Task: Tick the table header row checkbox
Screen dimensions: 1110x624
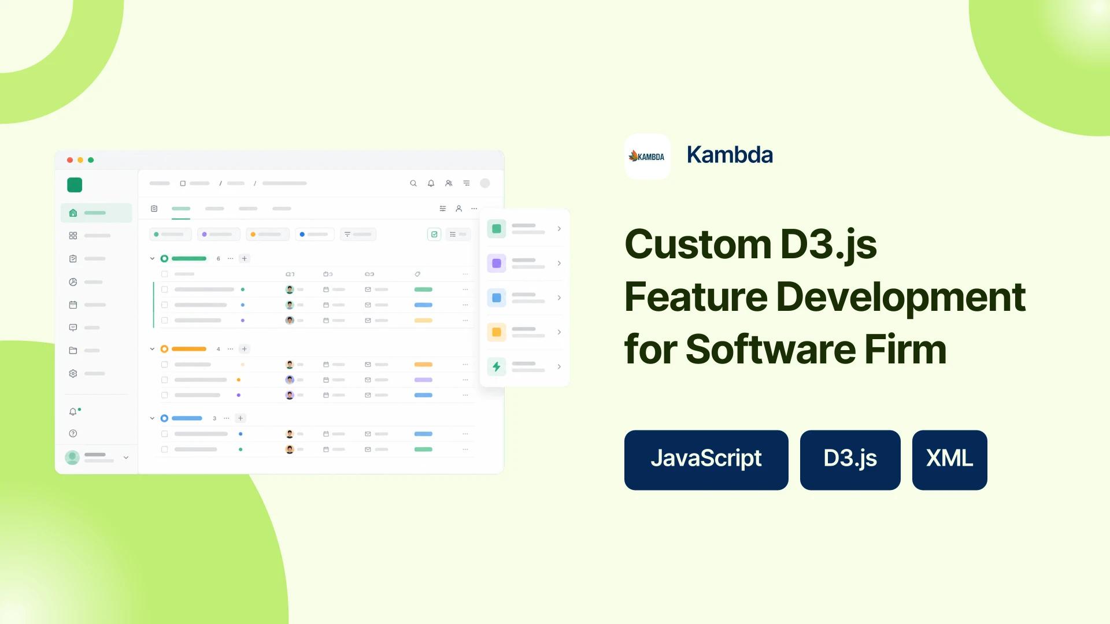Action: click(165, 274)
